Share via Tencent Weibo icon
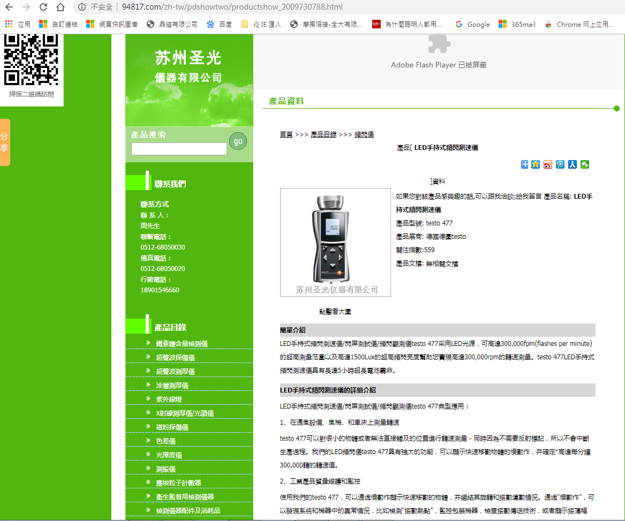This screenshot has height=521, width=625. [x=560, y=164]
